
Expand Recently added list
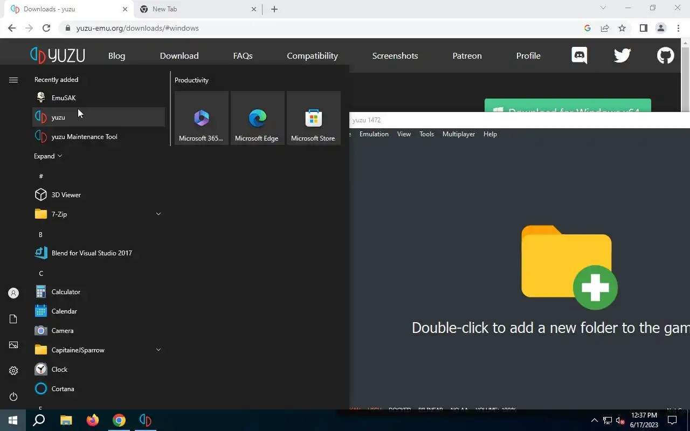(48, 156)
